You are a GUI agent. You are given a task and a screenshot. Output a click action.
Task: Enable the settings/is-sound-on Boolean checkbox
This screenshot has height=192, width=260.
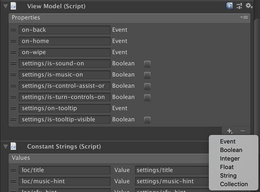(147, 64)
